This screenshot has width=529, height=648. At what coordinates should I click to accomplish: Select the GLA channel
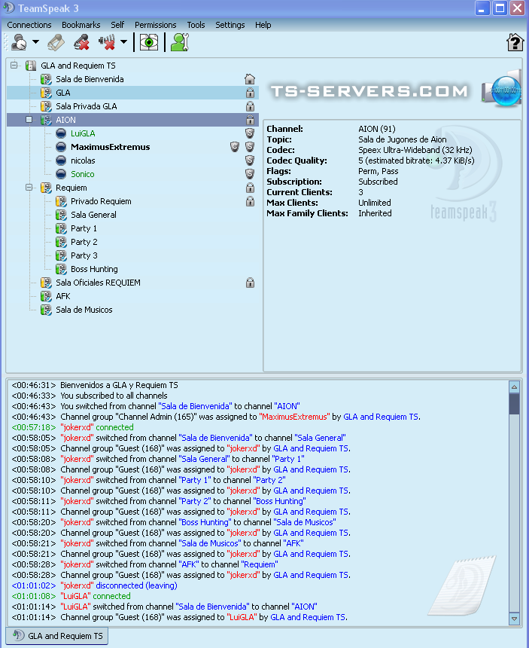click(x=62, y=93)
